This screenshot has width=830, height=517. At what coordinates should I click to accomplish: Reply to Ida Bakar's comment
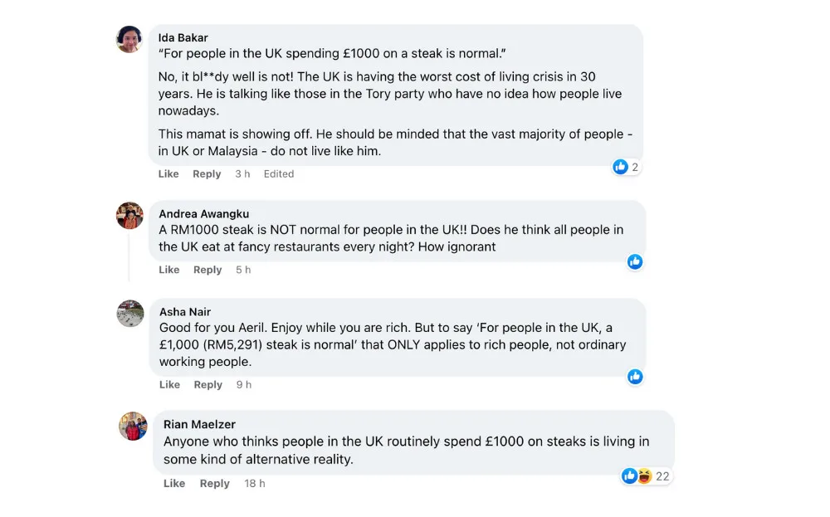[x=207, y=173]
